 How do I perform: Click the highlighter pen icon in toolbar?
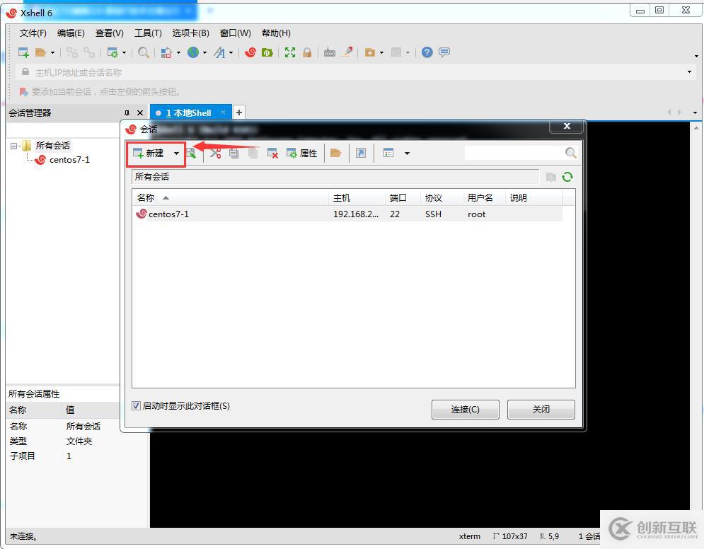[x=347, y=52]
